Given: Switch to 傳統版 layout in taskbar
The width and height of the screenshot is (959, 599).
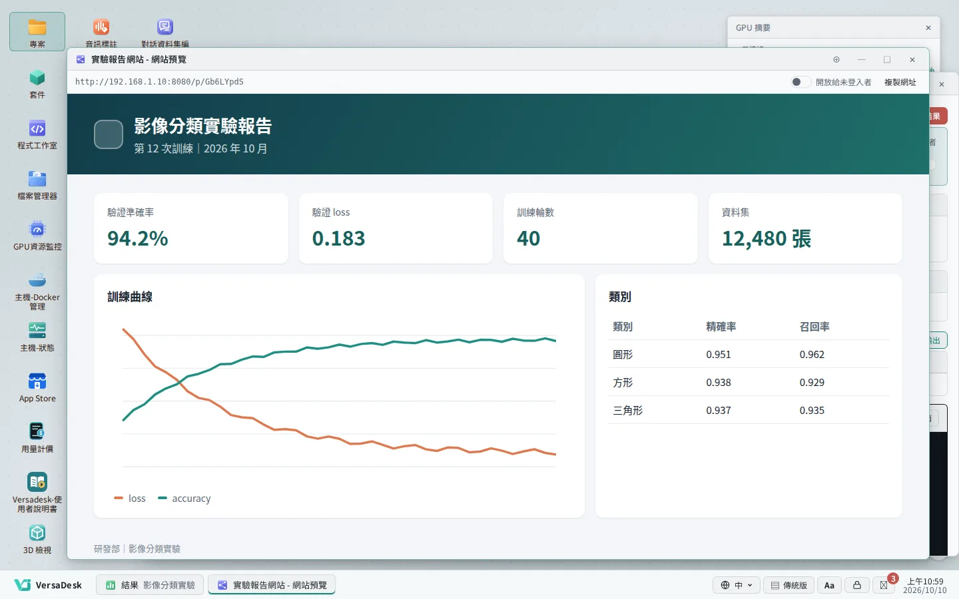Looking at the screenshot, I should click(x=789, y=585).
